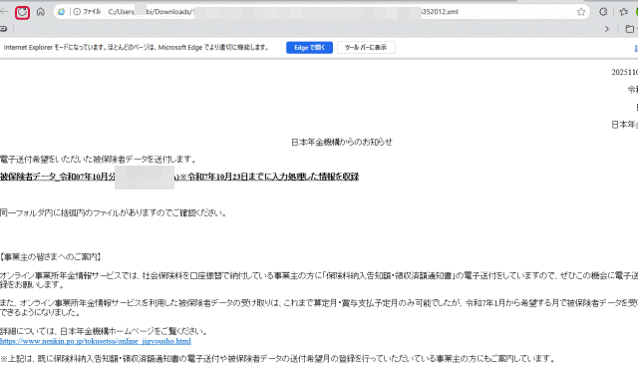
Task: Click the ※上記は、既に保険料納入告知額 note
Action: (278, 358)
